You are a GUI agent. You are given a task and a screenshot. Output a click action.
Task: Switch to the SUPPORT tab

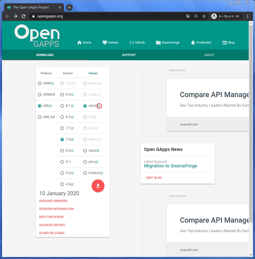coord(129,55)
